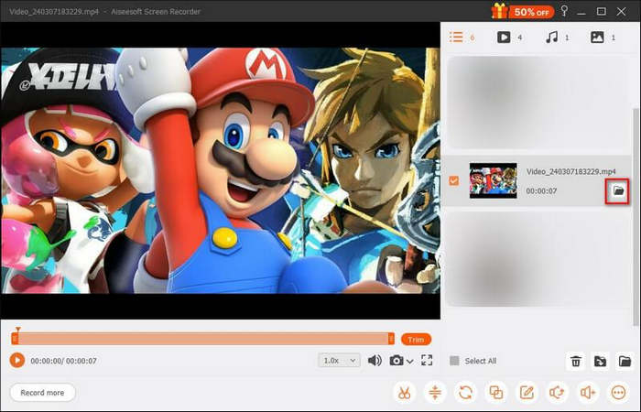Open the advanced trimmer scissors tool
The width and height of the screenshot is (641, 412).
click(x=403, y=393)
